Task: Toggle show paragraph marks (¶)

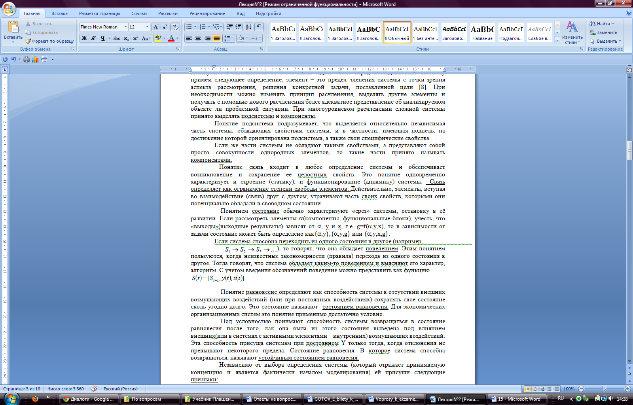Action: pyautogui.click(x=259, y=27)
